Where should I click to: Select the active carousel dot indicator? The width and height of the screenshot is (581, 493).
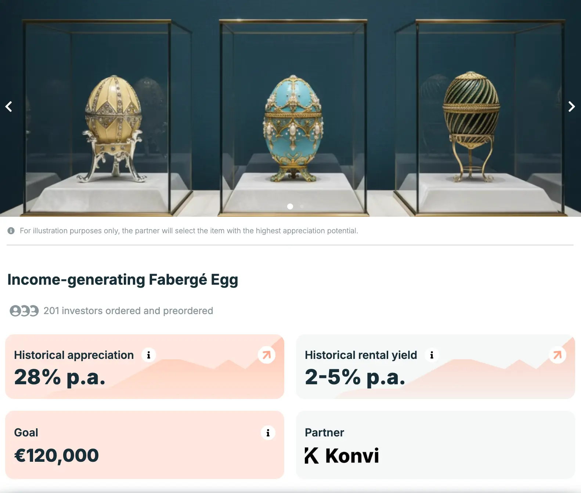point(290,206)
